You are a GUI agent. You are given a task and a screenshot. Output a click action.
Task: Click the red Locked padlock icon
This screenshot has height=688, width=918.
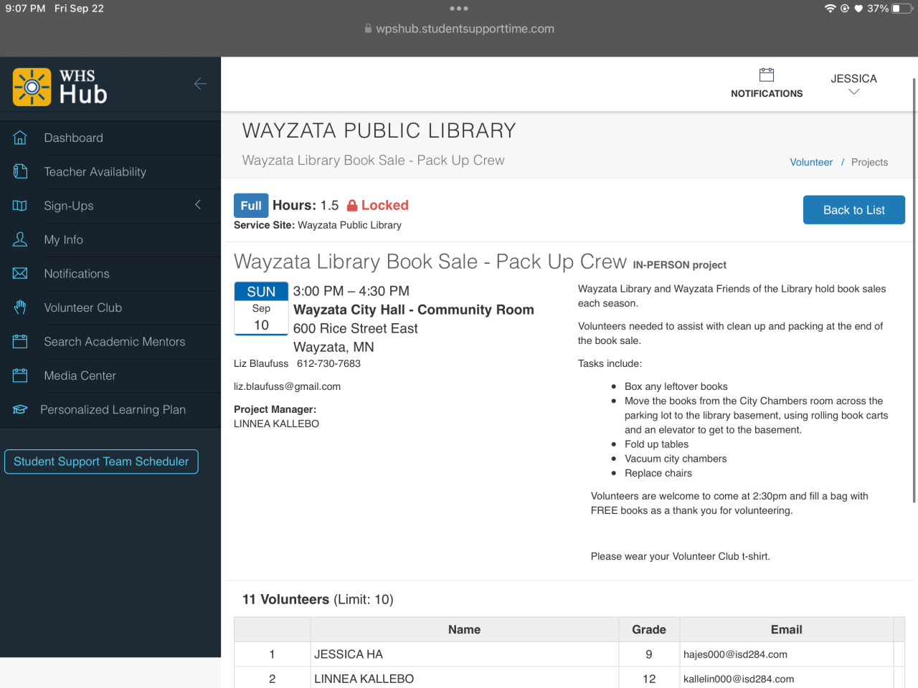[352, 206]
